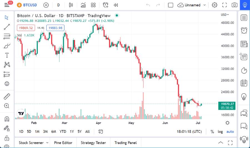Select the Text annotation tool
The width and height of the screenshot is (250, 148).
pos(7,55)
